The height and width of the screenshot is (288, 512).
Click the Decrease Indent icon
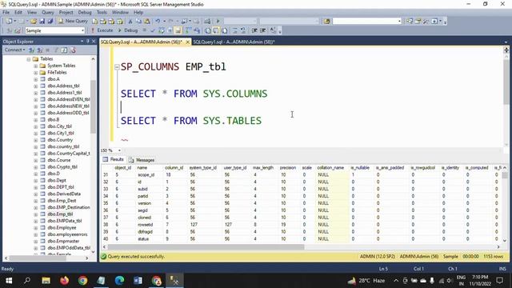tap(254, 30)
